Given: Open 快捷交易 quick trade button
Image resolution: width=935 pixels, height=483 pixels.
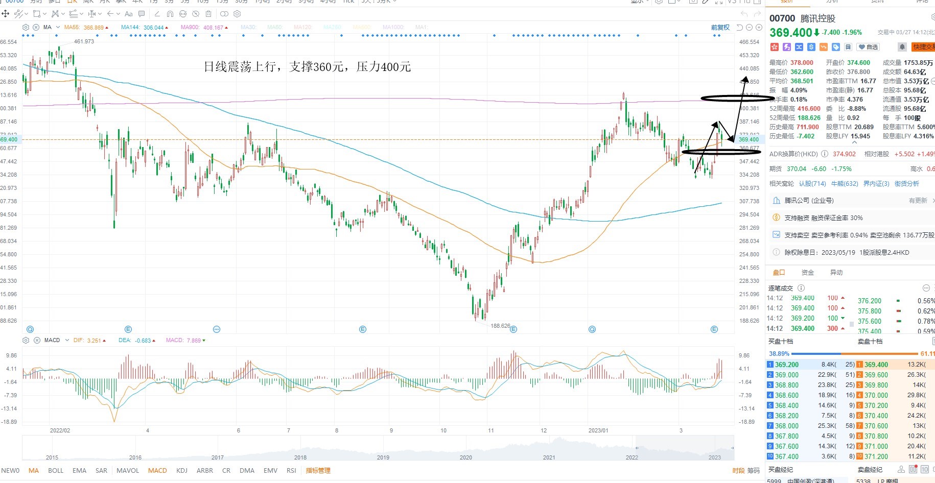Looking at the screenshot, I should pos(923,47).
